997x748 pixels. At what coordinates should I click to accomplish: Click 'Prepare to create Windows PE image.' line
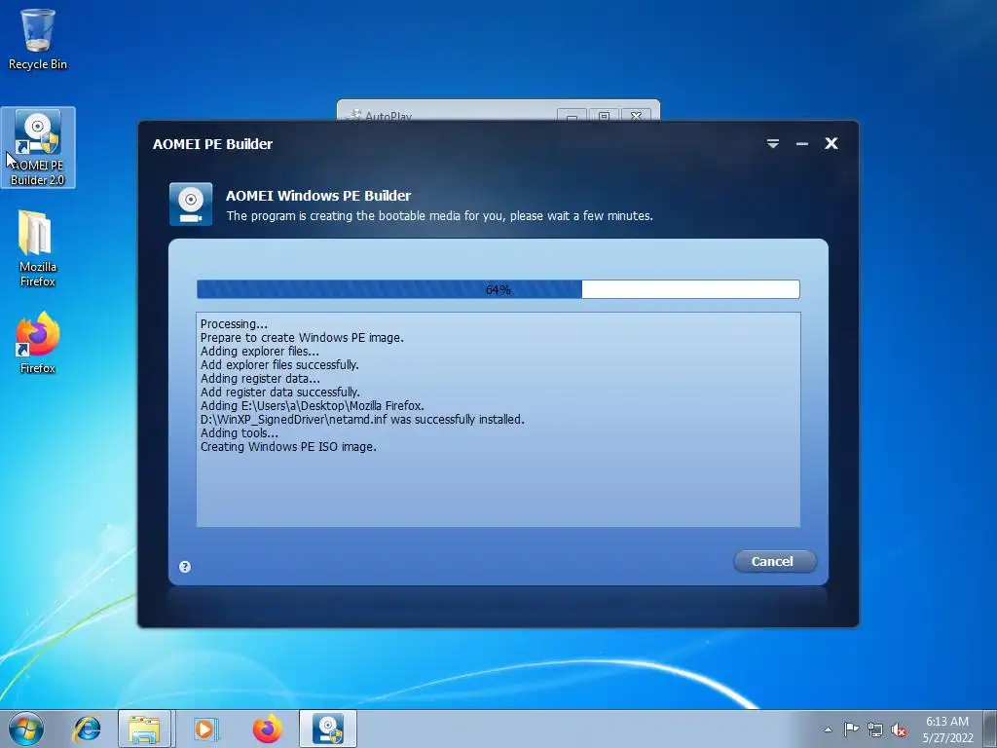302,338
